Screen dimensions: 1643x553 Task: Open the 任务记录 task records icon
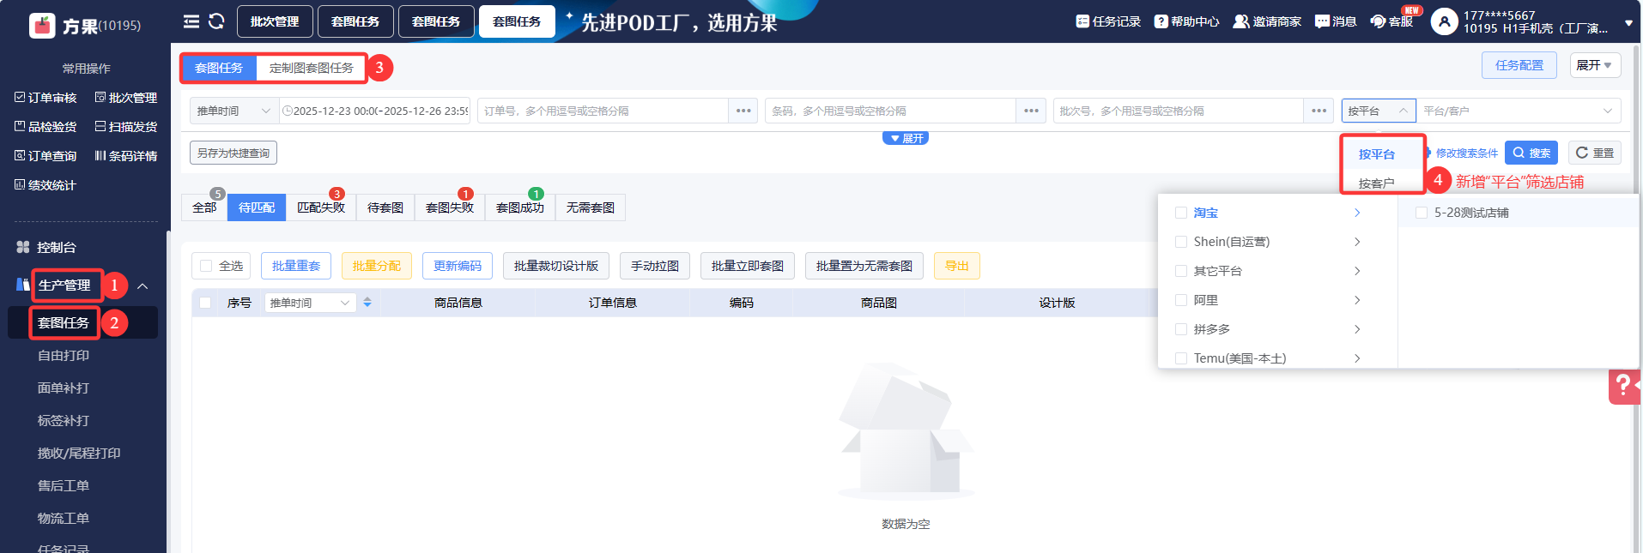(x=1082, y=21)
